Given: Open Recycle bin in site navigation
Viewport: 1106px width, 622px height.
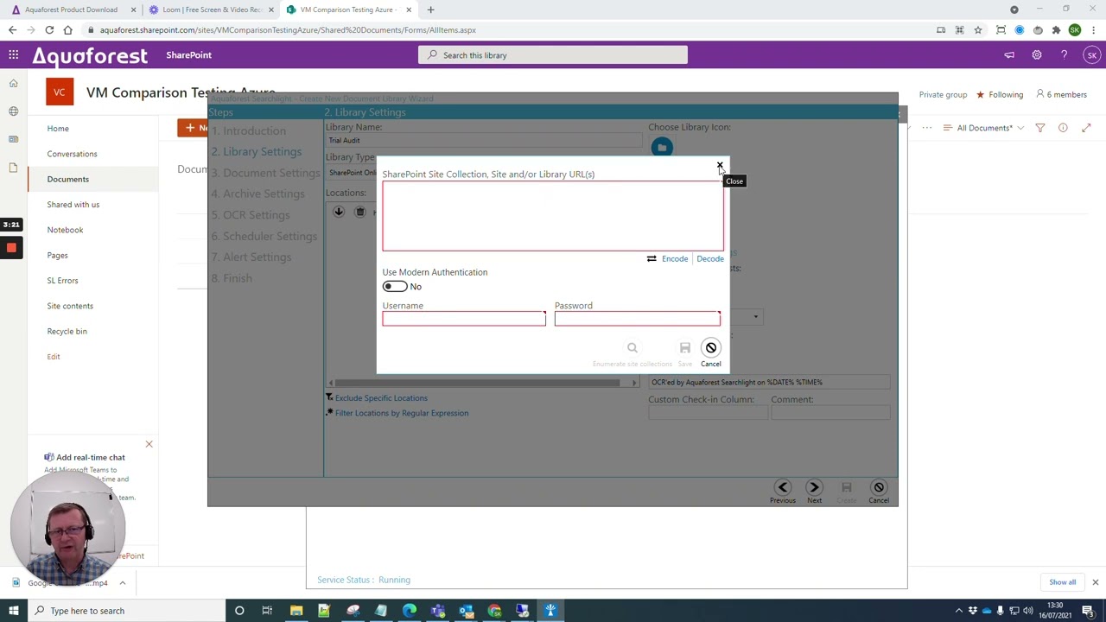Looking at the screenshot, I should tap(67, 331).
